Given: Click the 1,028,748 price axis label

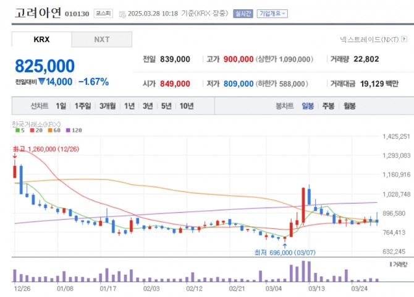Looking at the screenshot, I should pyautogui.click(x=397, y=194).
